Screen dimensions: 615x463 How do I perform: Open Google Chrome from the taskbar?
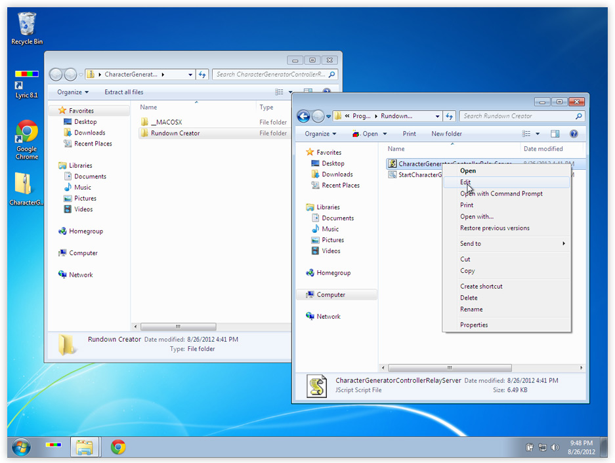[x=118, y=447]
